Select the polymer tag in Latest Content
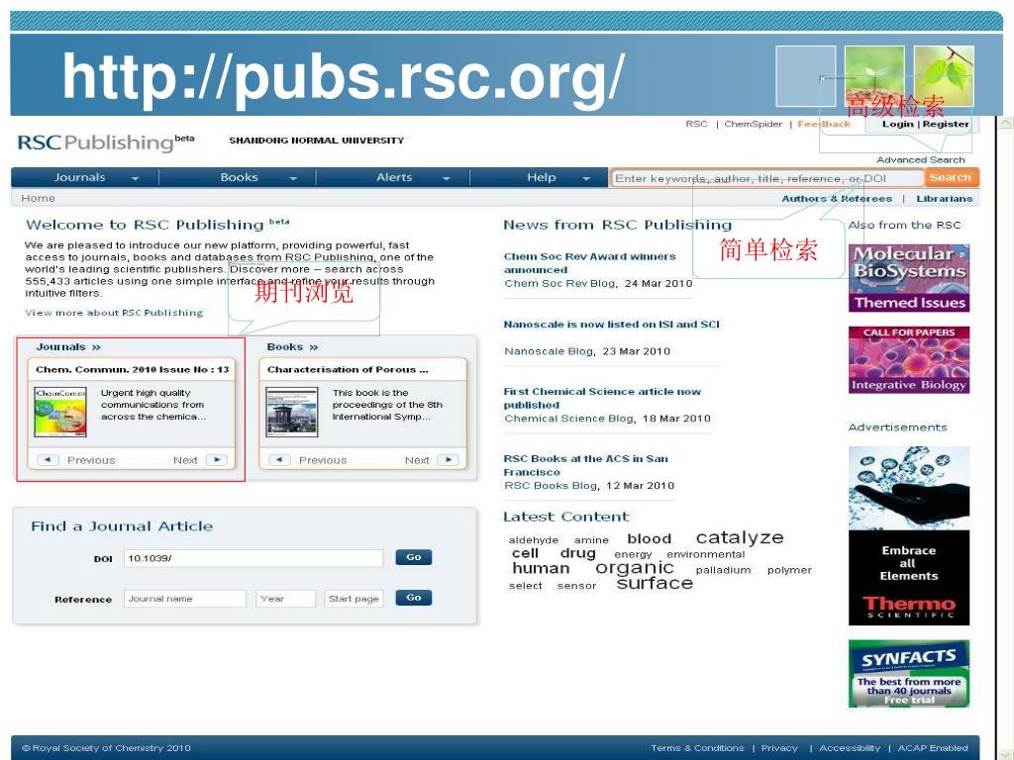1014x760 pixels. click(789, 570)
